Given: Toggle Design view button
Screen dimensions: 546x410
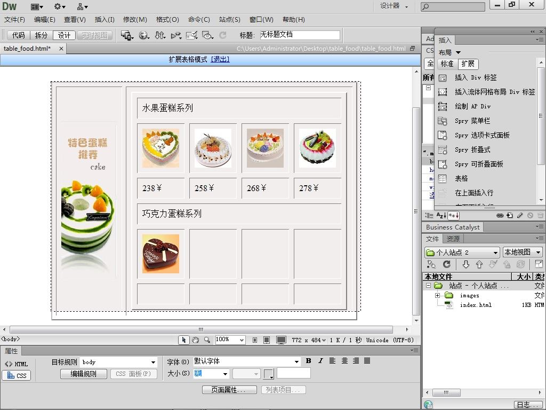Looking at the screenshot, I should pyautogui.click(x=64, y=35).
